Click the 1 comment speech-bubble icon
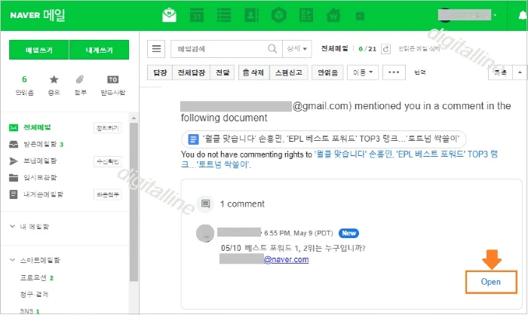Viewport: 528px width, 315px height. [x=205, y=203]
